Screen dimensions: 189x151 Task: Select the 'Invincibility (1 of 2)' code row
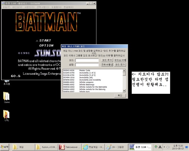[x=93, y=73]
